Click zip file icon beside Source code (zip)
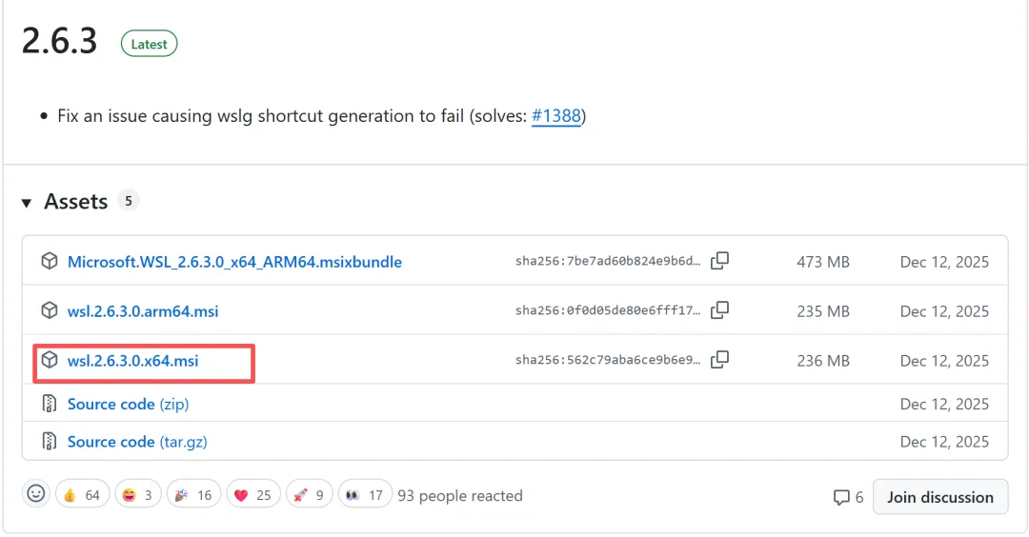Viewport: 1029px width, 537px height. tap(50, 404)
